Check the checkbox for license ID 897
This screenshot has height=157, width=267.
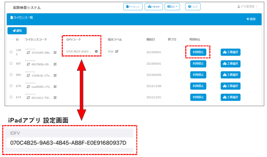click(11, 63)
